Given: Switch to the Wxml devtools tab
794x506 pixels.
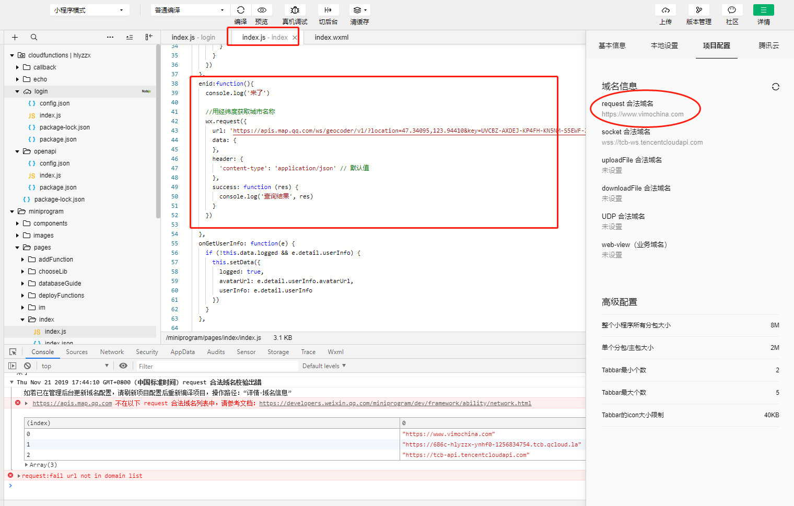Looking at the screenshot, I should coord(335,352).
